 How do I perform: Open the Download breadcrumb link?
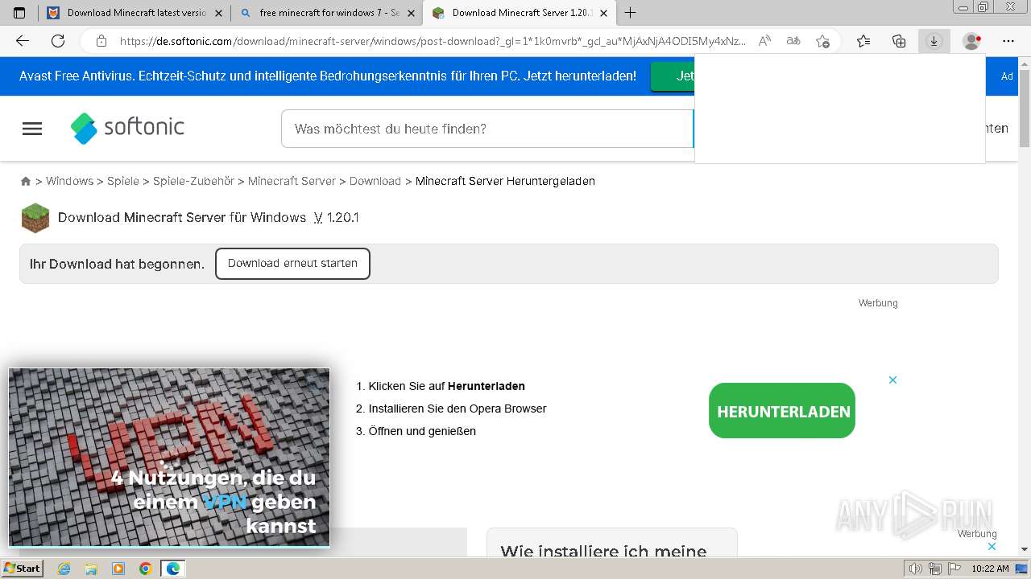(375, 181)
